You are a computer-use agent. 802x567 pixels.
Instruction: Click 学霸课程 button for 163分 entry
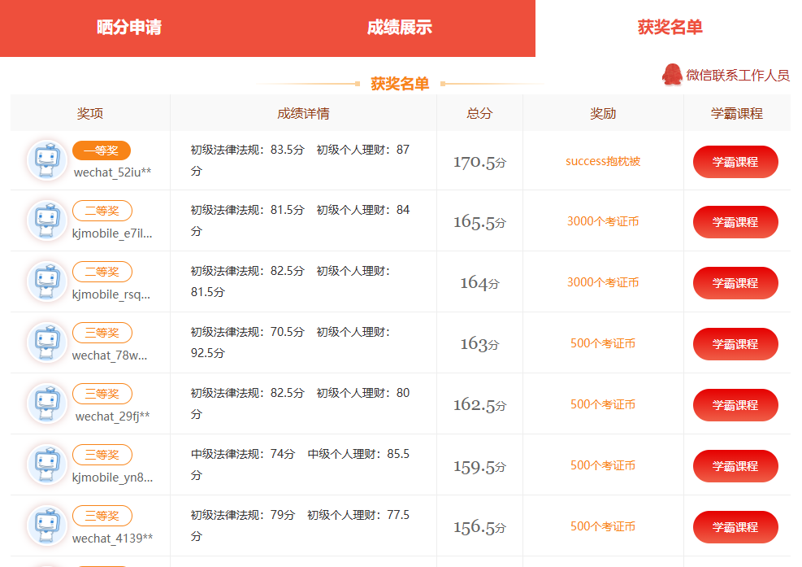coord(735,344)
